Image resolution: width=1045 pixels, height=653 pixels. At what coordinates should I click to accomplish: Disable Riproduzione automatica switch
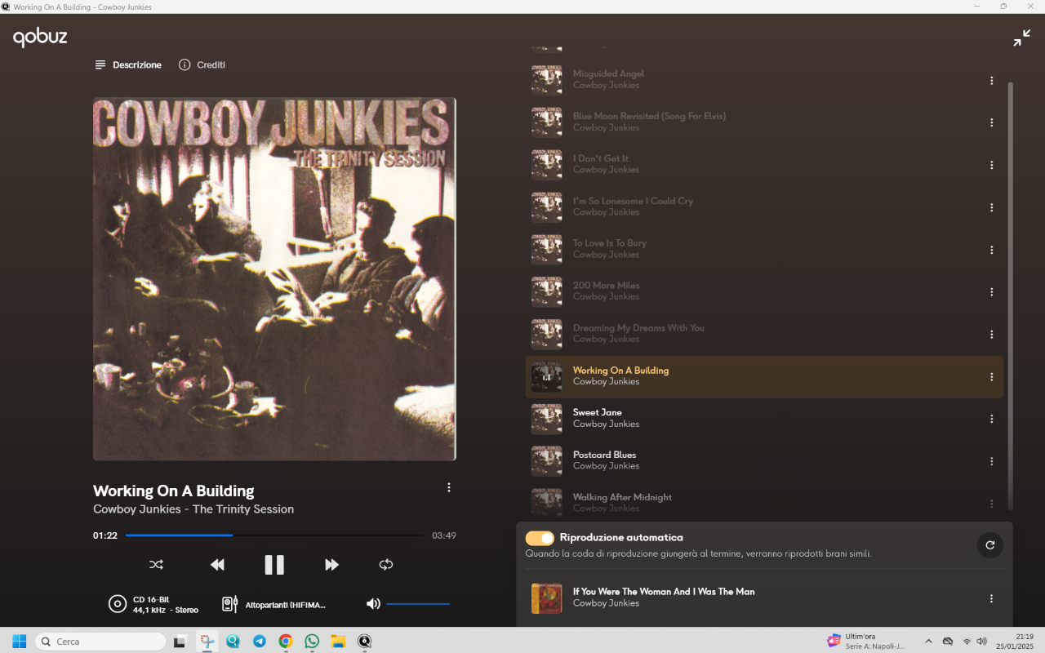tap(540, 538)
